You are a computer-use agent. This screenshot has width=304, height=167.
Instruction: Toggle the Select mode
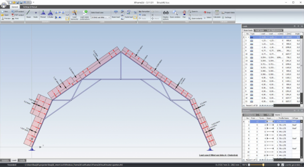pyautogui.click(x=207, y=17)
